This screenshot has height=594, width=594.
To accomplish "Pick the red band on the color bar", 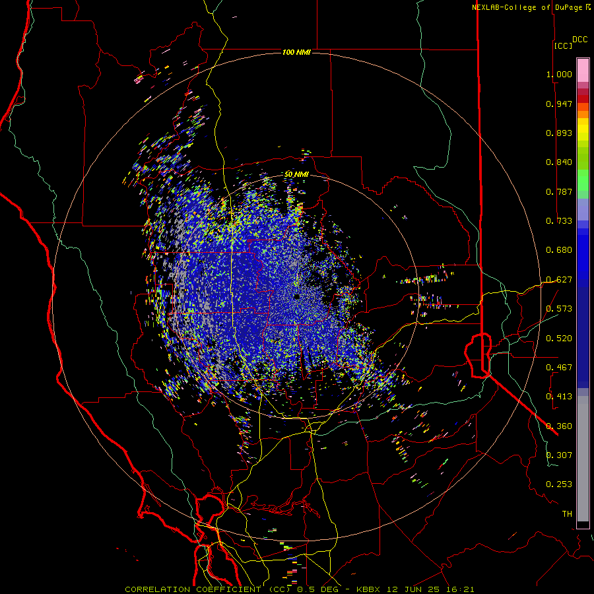I will pos(583,99).
